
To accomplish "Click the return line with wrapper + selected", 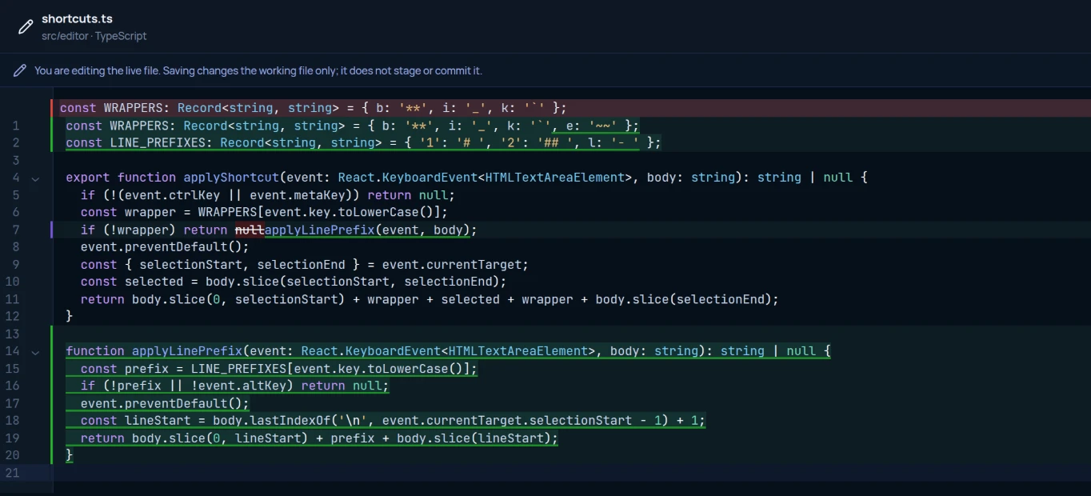I will coord(430,299).
